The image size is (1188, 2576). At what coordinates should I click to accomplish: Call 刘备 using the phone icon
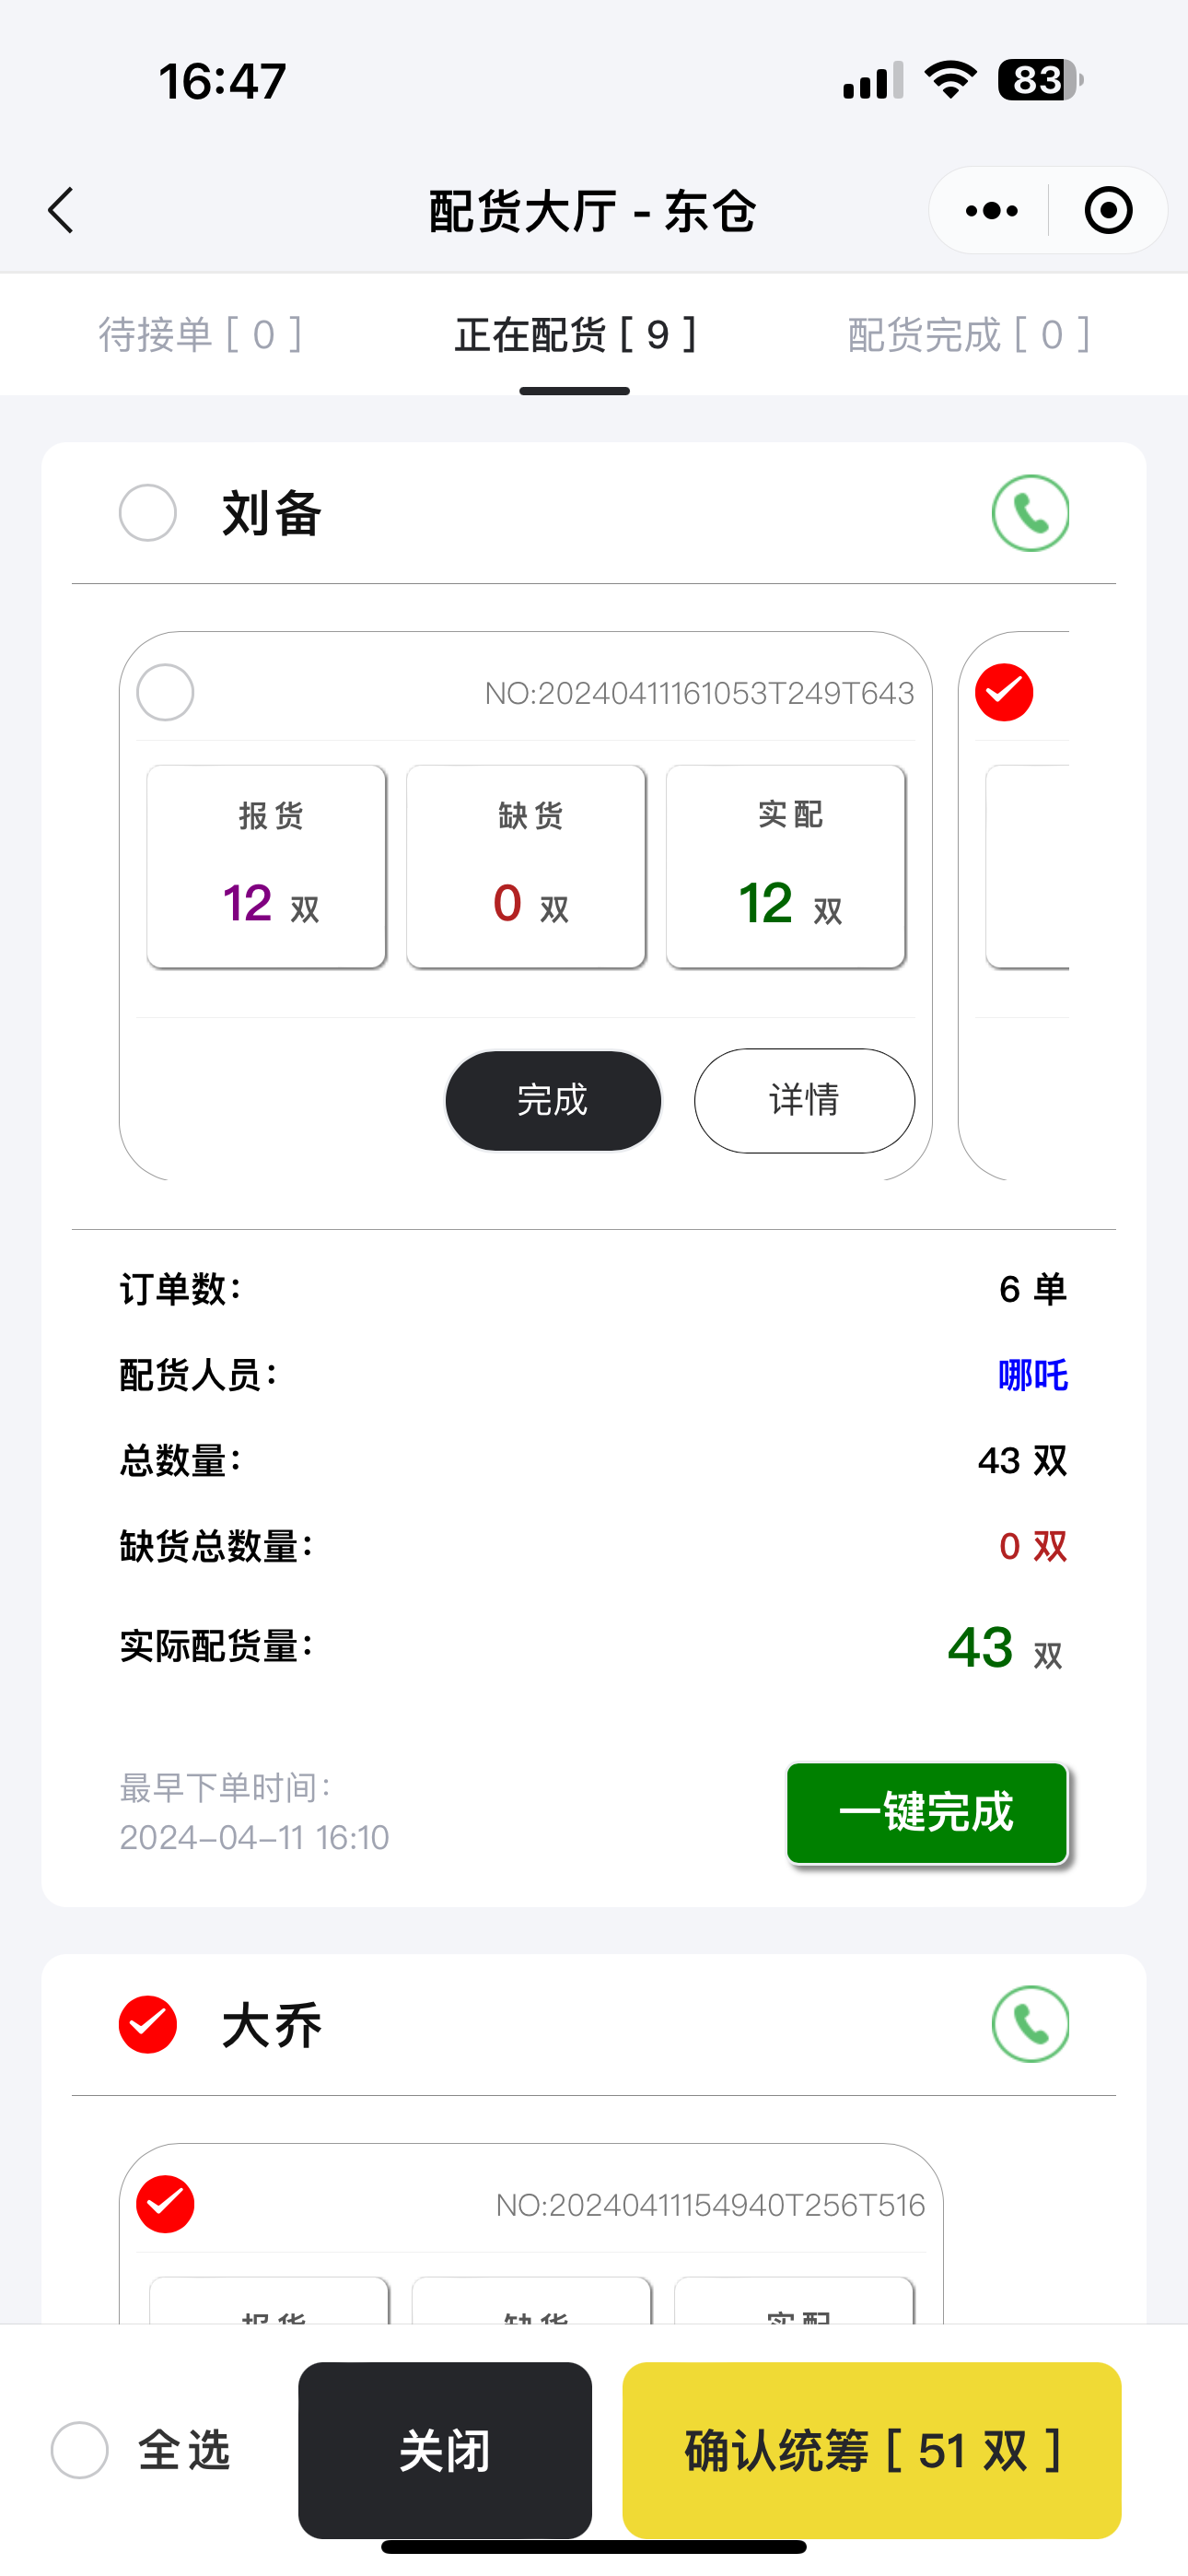[x=1030, y=513]
